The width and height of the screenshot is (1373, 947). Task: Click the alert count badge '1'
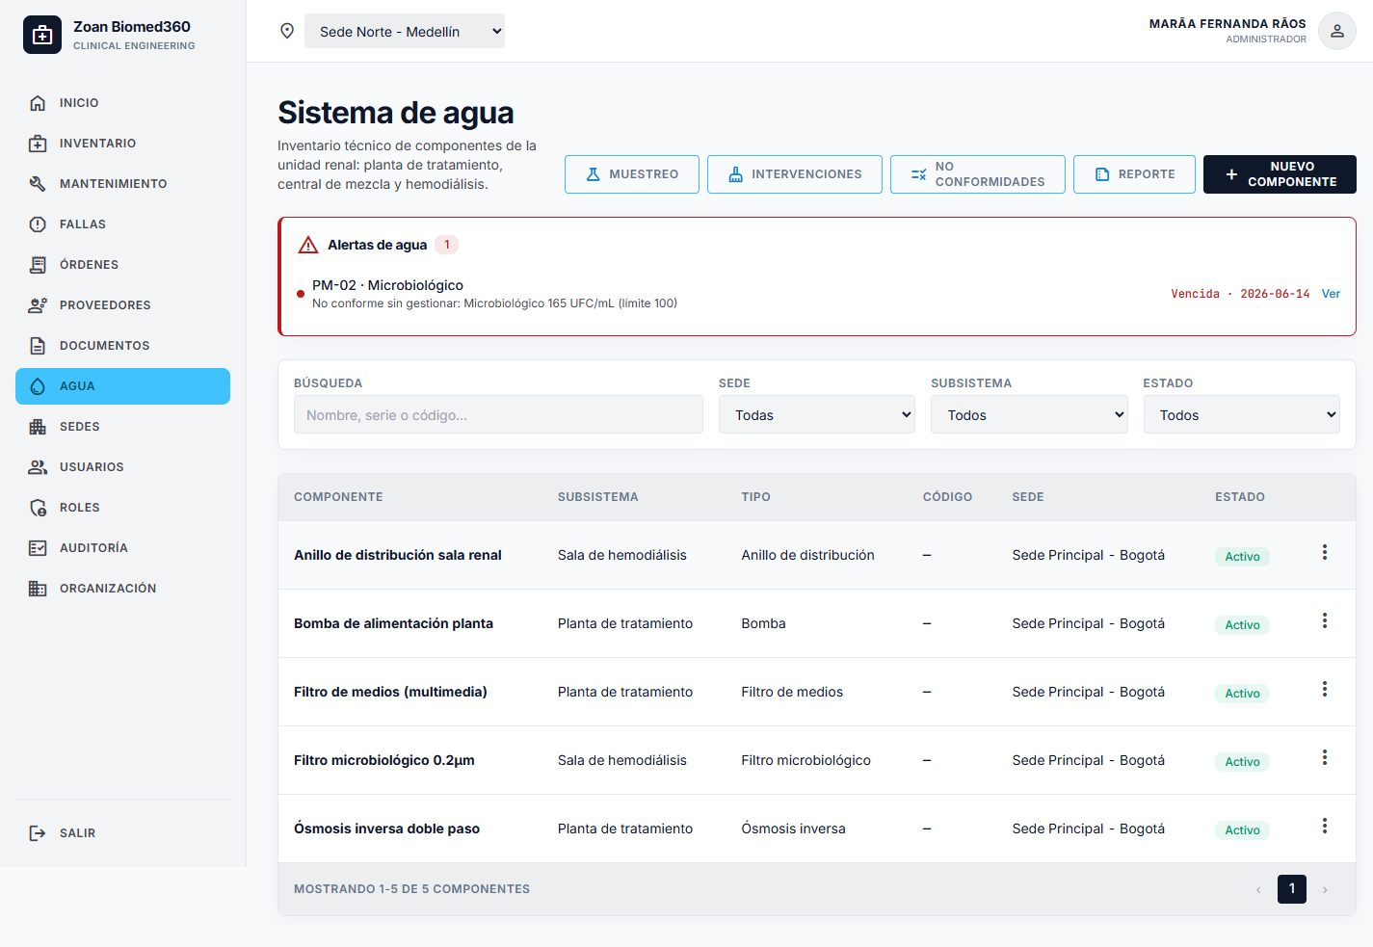click(x=446, y=245)
